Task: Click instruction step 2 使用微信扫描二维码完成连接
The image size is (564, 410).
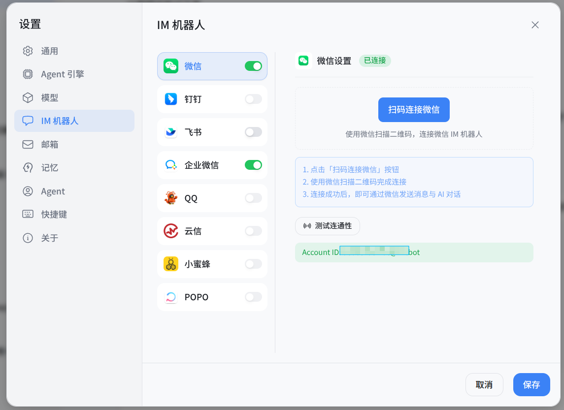Action: [x=354, y=182]
